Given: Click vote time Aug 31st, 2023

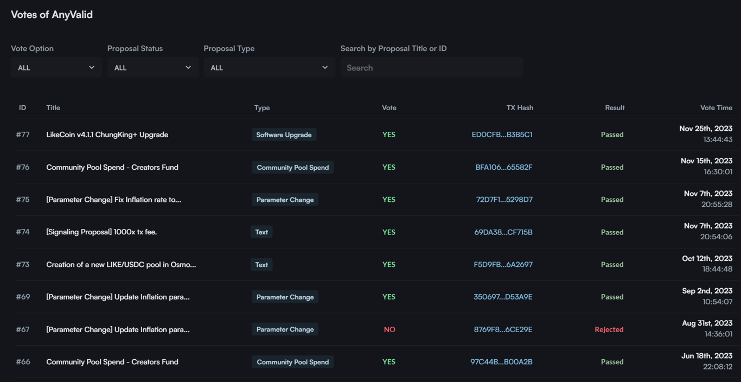Looking at the screenshot, I should coord(707,323).
